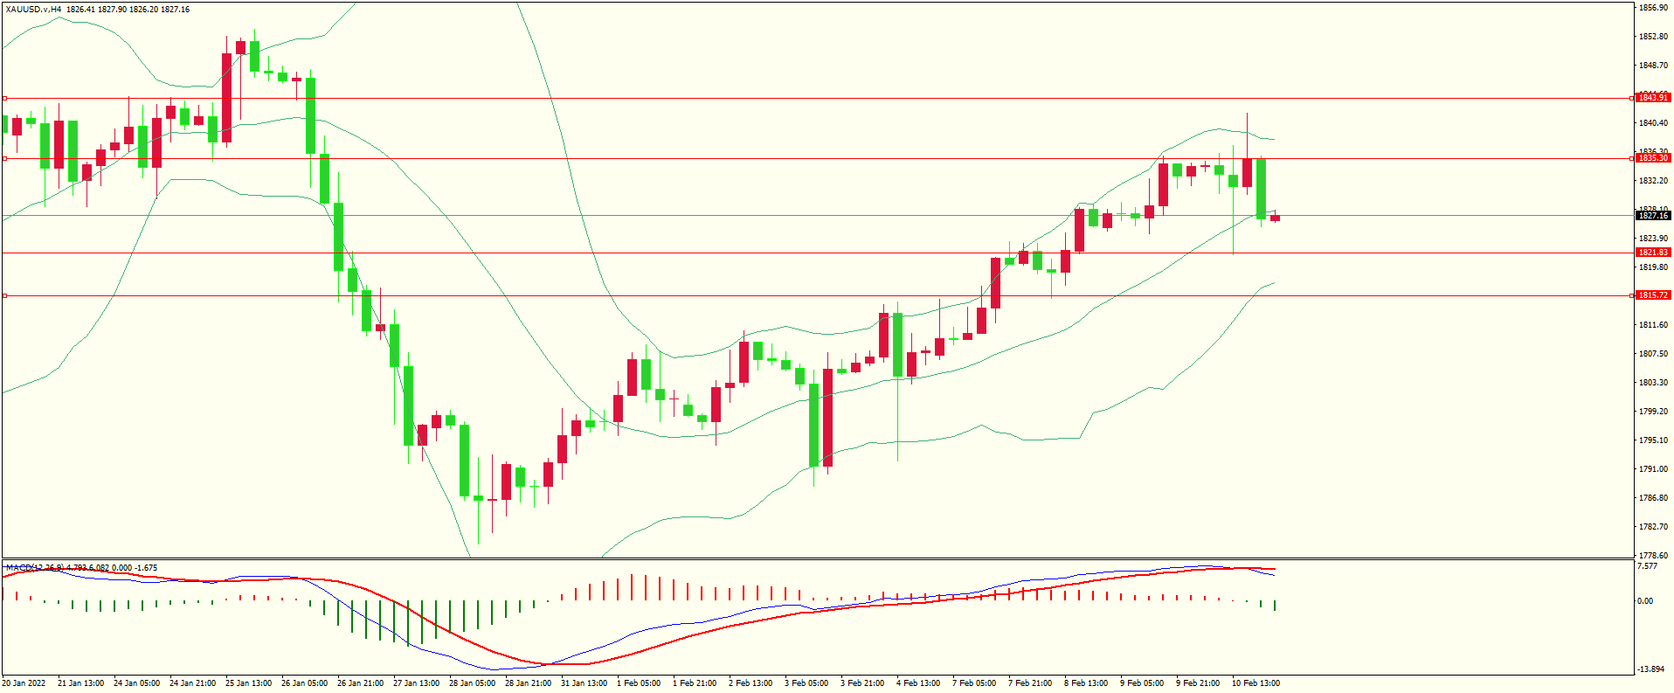This screenshot has height=693, width=1674.
Task: Click the 1786.80 price axis label
Action: pos(1653,498)
